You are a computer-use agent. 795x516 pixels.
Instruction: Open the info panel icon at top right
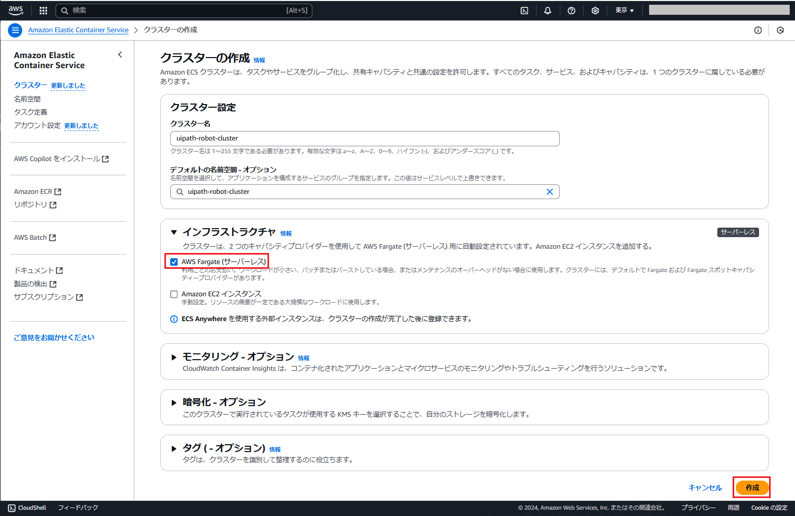click(x=758, y=30)
